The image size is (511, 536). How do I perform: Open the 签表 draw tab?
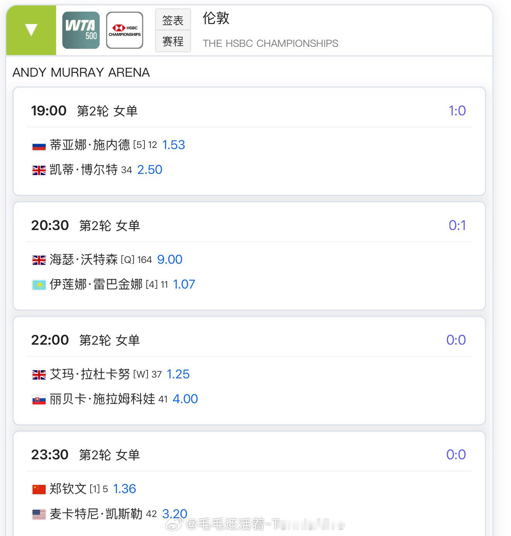coord(173,20)
